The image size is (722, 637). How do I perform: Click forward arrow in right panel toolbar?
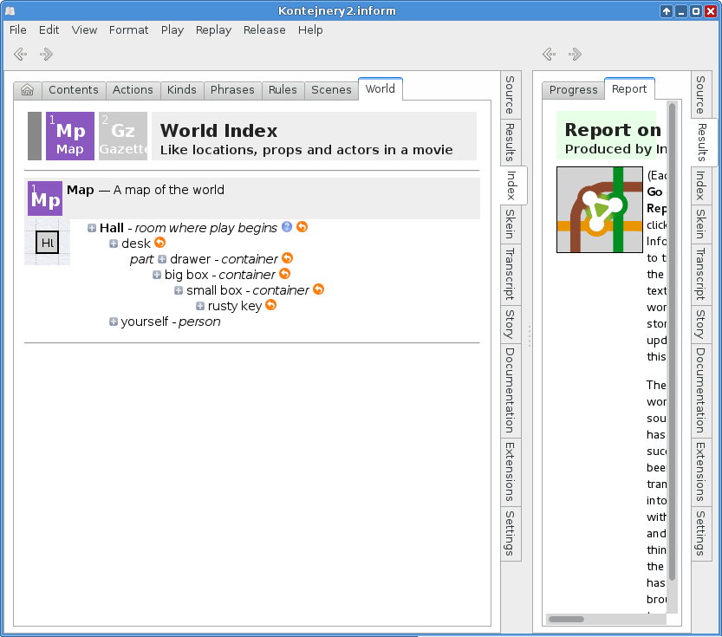(574, 55)
